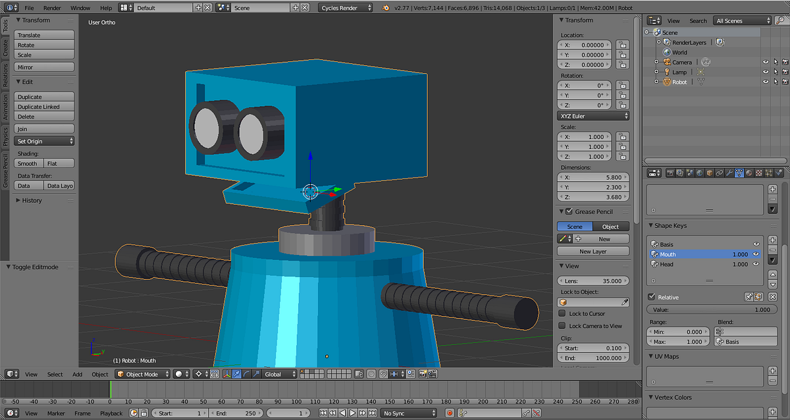Hide the Robot object in outliner

tap(766, 82)
